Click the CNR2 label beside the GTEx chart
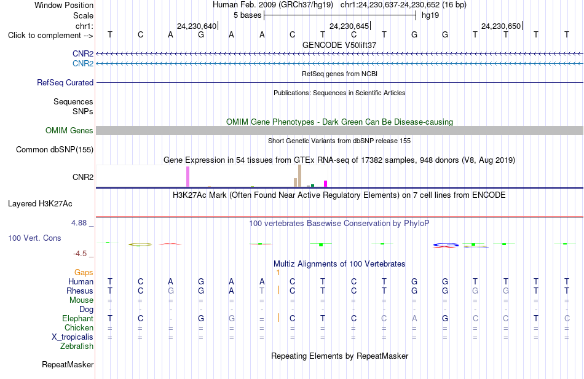 [83, 177]
